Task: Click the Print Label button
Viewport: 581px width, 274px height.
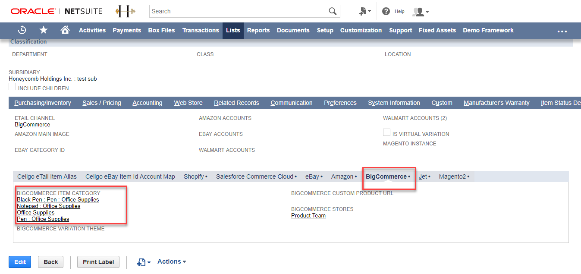Action: pos(98,262)
